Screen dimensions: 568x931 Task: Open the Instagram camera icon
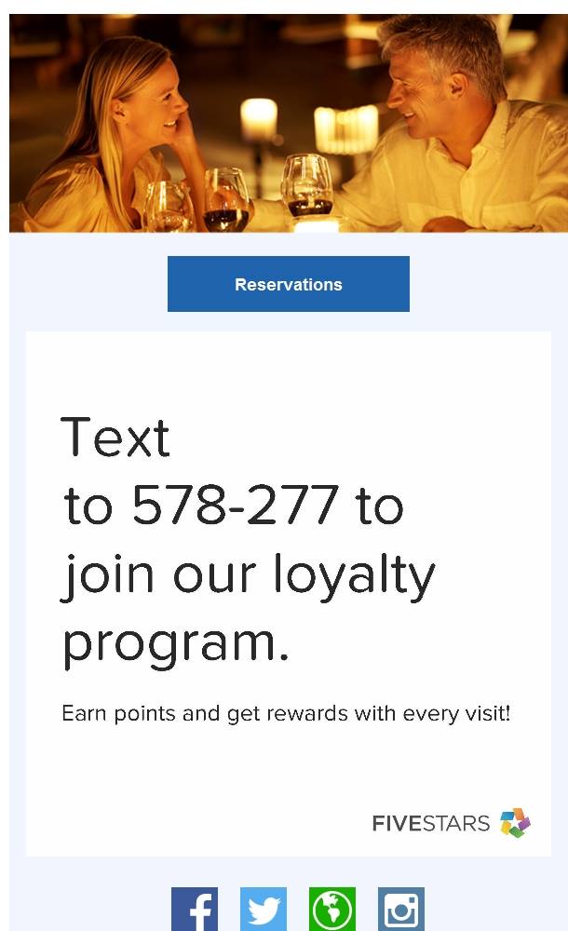[401, 910]
